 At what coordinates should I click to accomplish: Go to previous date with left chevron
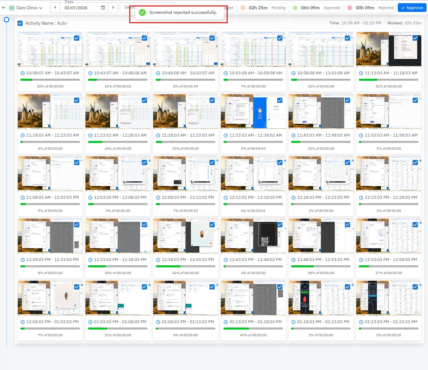(x=55, y=8)
